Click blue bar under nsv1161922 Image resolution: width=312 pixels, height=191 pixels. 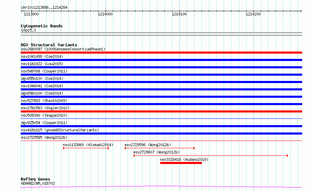[x=161, y=67]
